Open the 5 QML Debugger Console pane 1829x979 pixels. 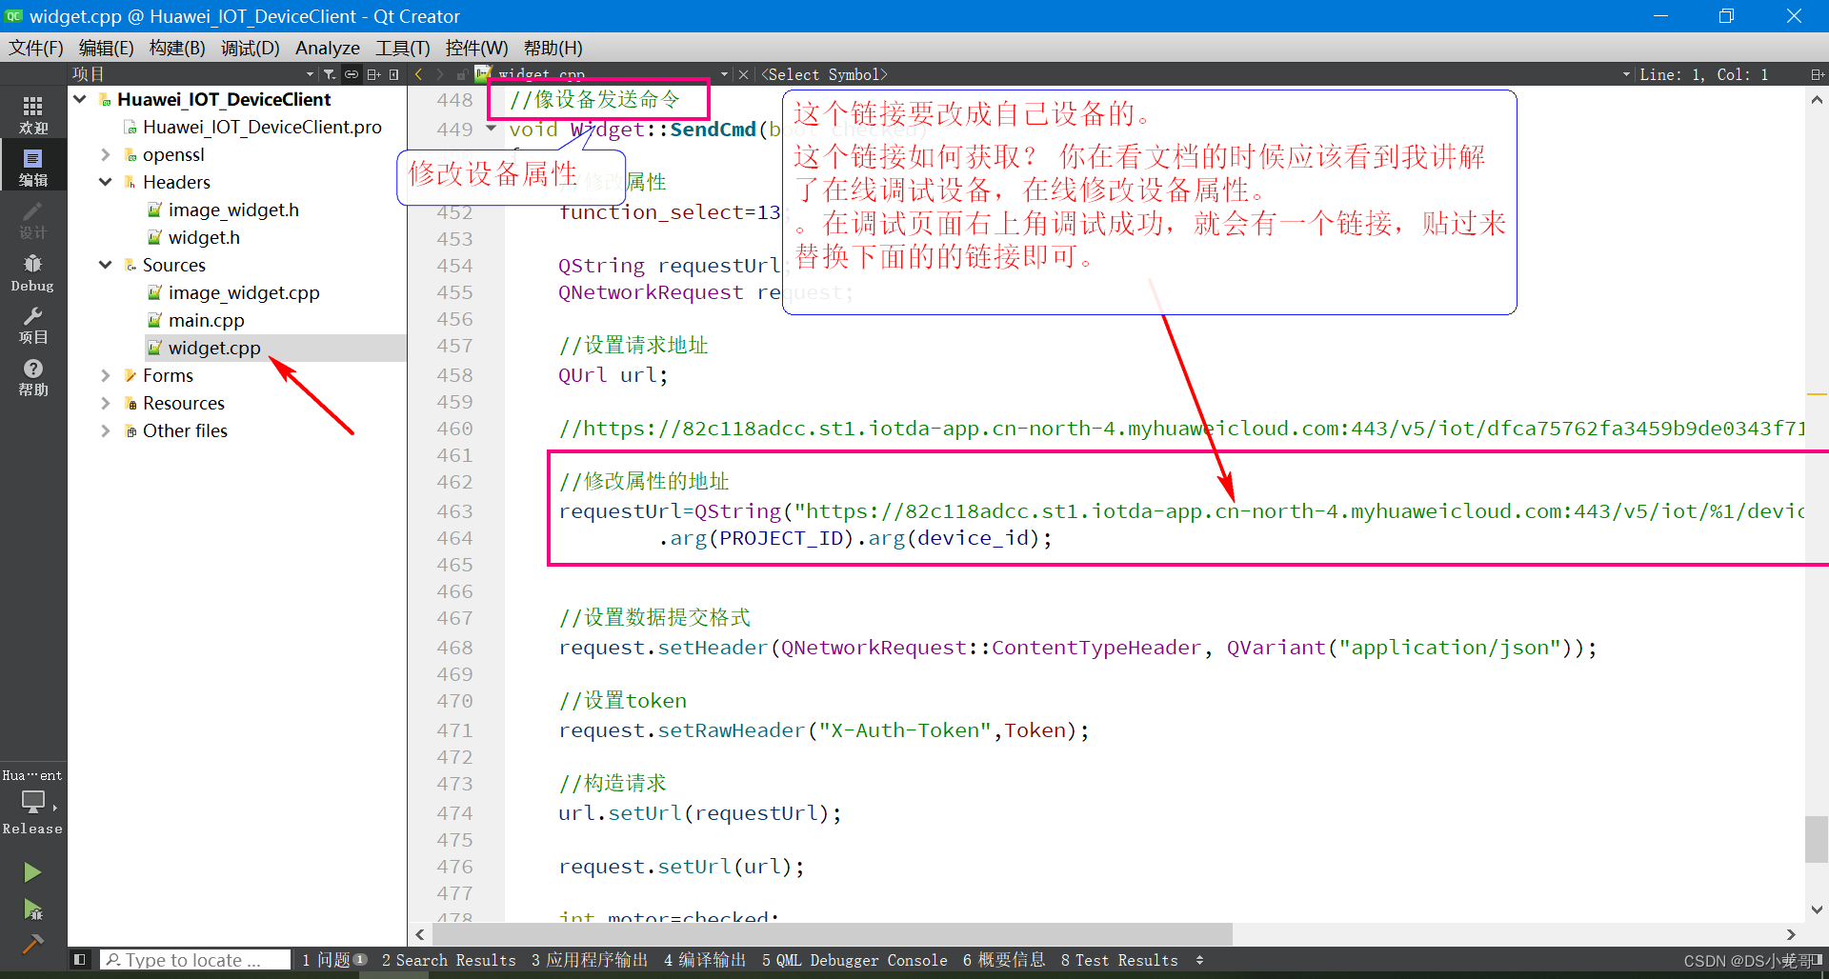tap(854, 960)
